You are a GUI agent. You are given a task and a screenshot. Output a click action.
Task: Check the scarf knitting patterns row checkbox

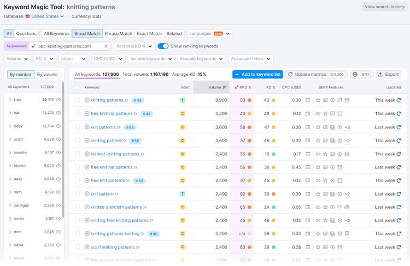pyautogui.click(x=78, y=247)
